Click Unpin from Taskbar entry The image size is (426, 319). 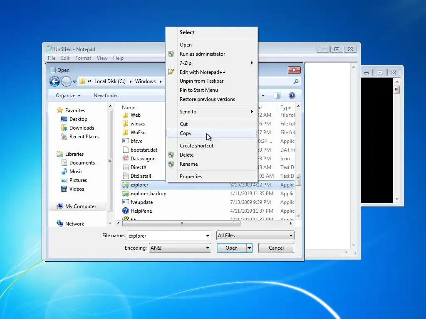[x=211, y=81]
